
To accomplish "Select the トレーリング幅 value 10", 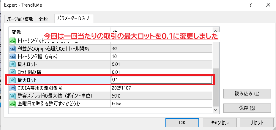I will 115,57.
